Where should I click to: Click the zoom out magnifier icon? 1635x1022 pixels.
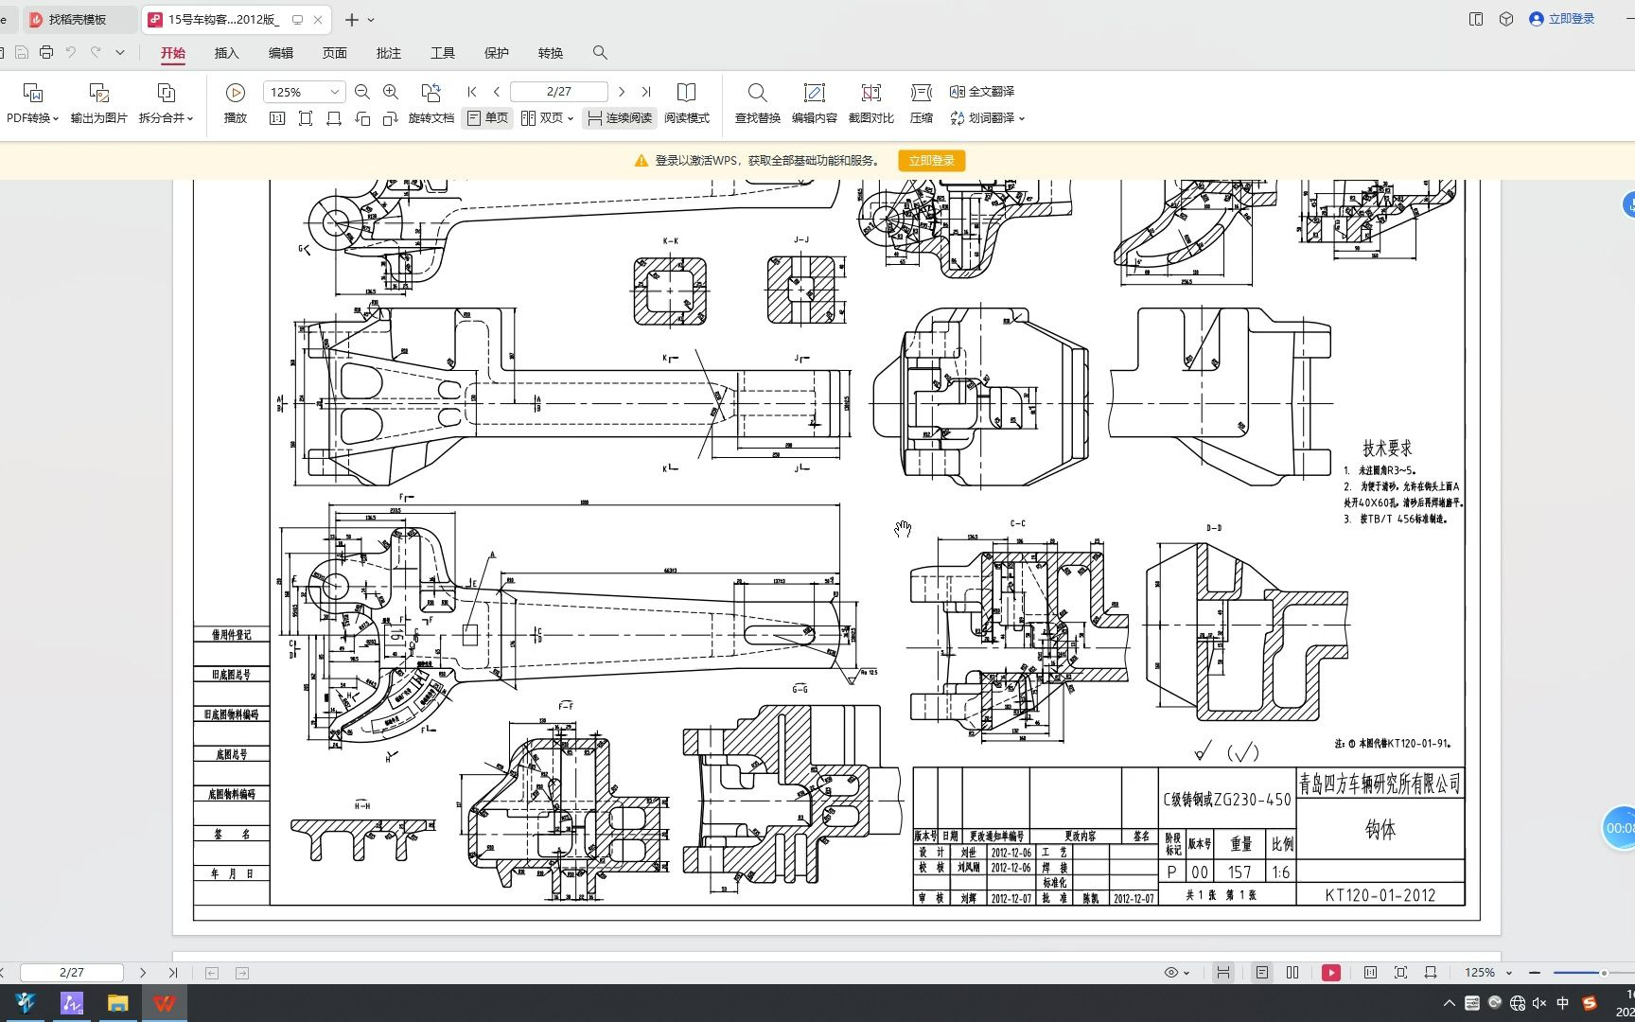(x=362, y=92)
